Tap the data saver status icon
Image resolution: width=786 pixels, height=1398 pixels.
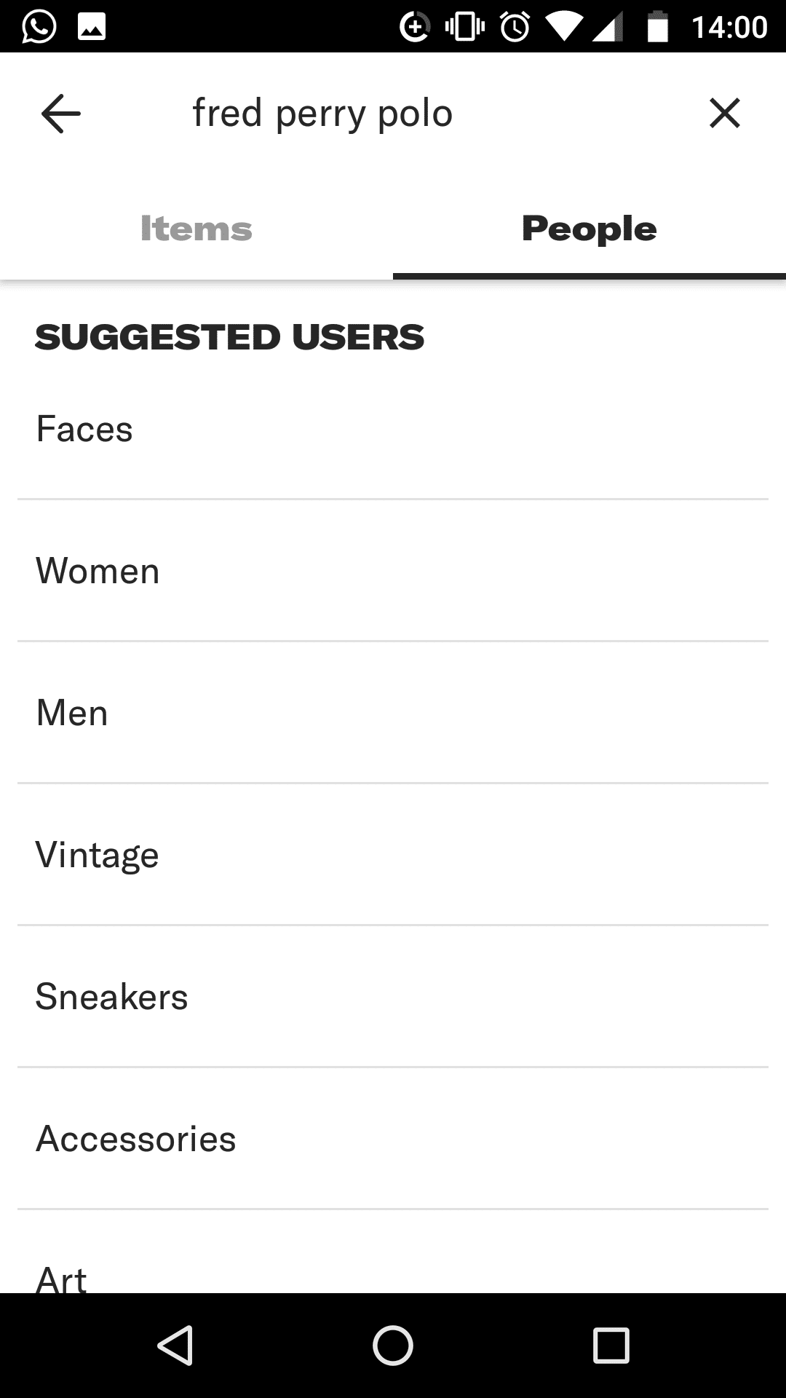[x=414, y=27]
